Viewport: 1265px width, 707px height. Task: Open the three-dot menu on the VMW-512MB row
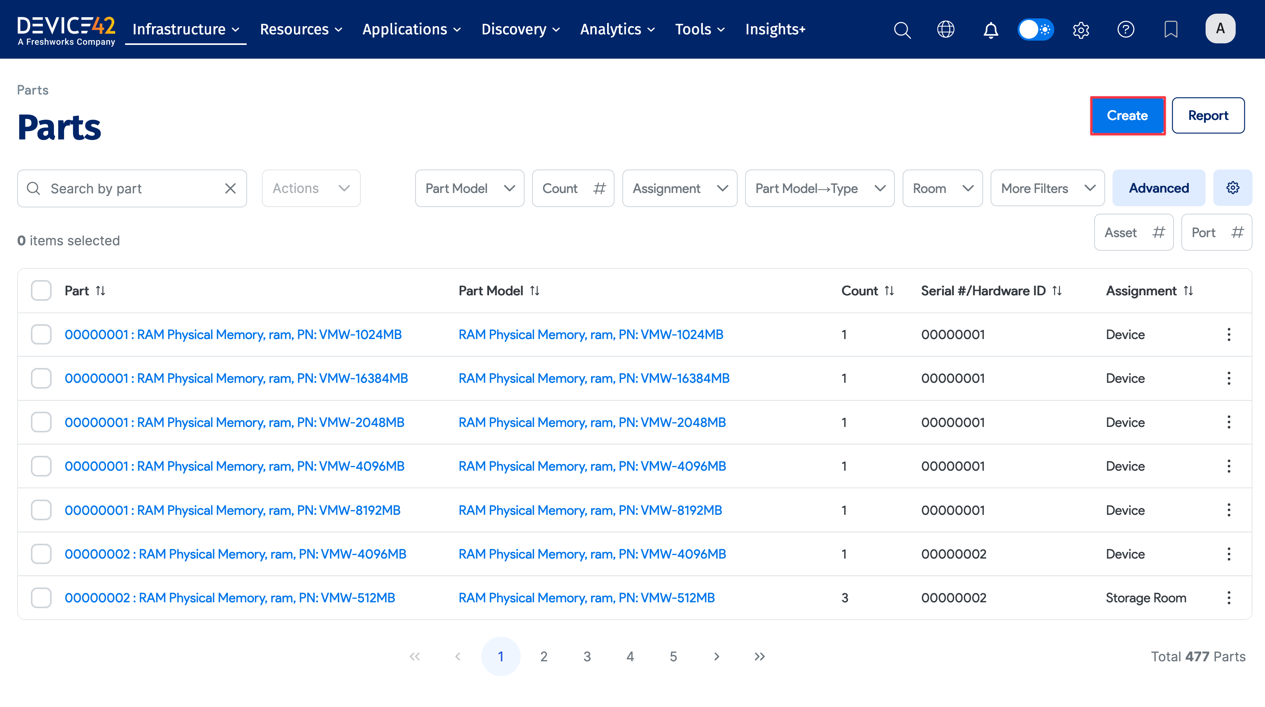pos(1229,598)
